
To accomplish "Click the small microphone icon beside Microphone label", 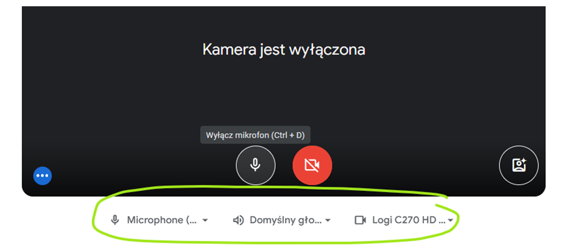I will (x=115, y=220).
